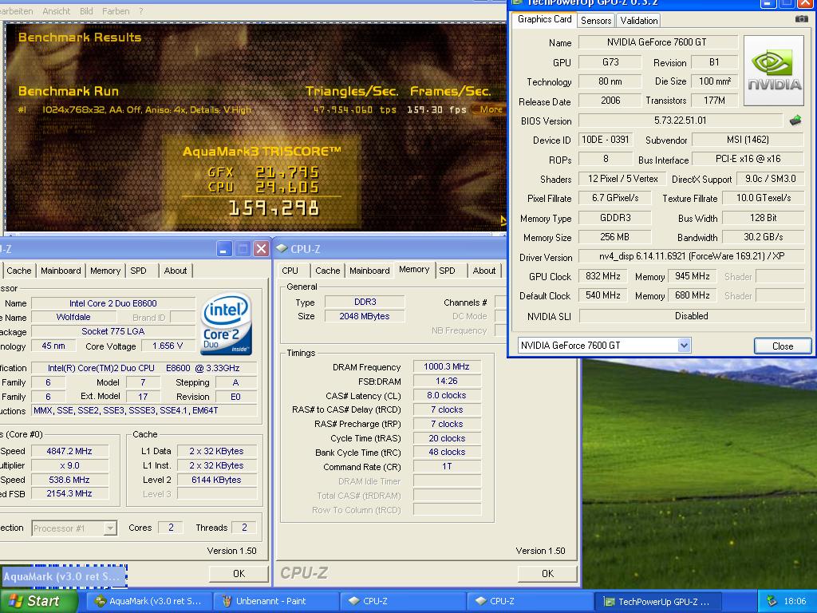Click the Command Rate value 1T
817x613 pixels.
coord(447,466)
